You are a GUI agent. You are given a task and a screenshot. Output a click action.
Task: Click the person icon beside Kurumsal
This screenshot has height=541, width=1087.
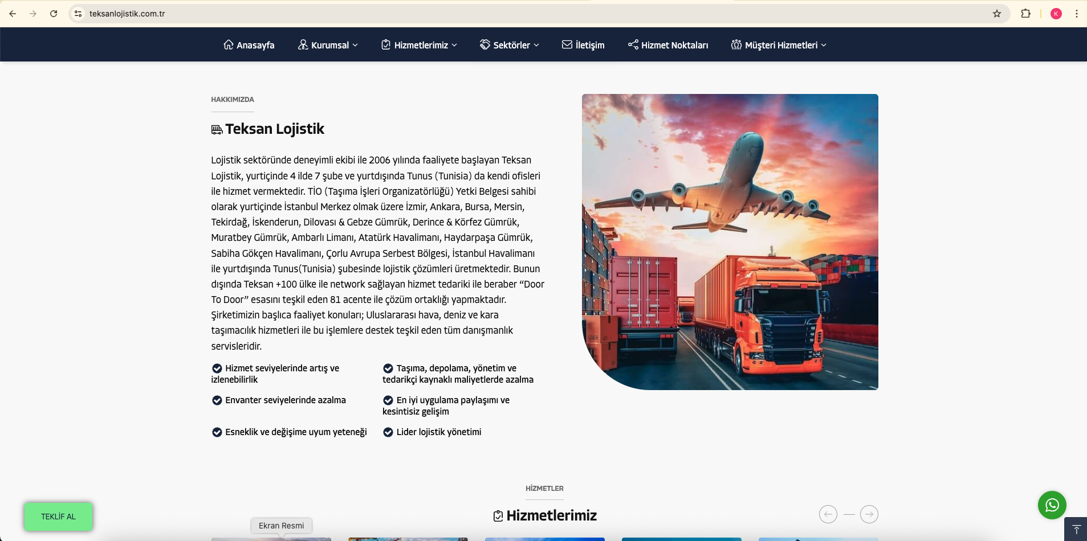tap(303, 44)
